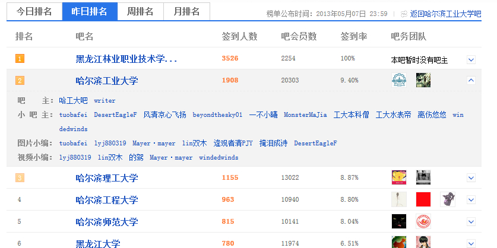497x248 pixels.
Task: Click text 本吧暂时没有吧主
Action: [419, 60]
